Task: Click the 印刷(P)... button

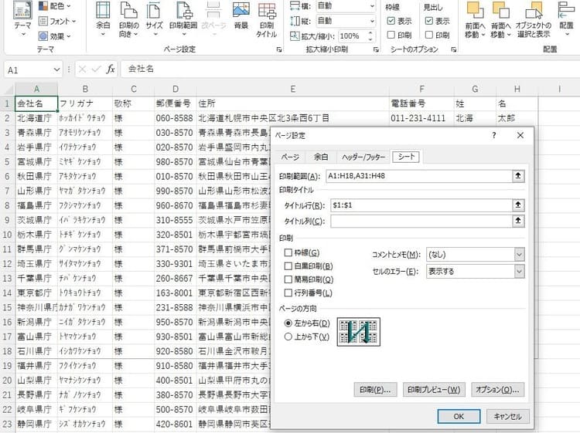Action: [x=375, y=390]
